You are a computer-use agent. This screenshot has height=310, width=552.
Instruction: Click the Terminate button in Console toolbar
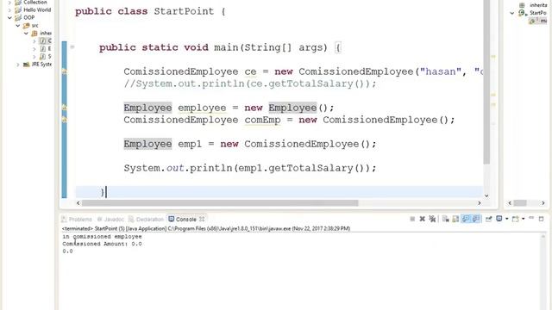click(412, 219)
